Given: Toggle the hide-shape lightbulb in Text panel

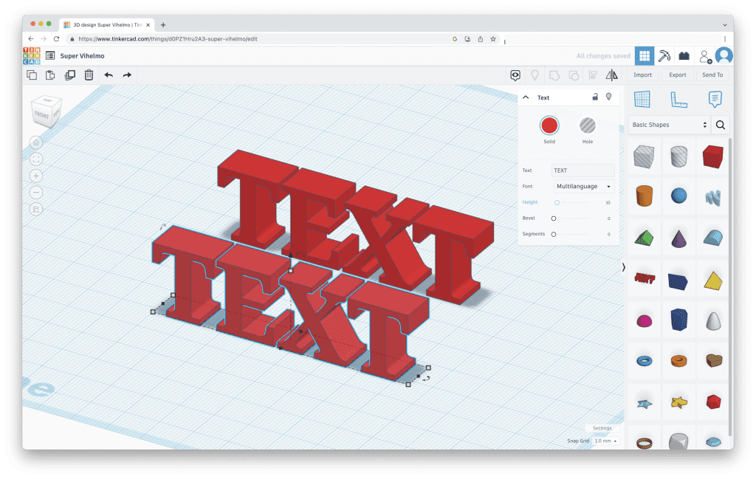Looking at the screenshot, I should 609,97.
